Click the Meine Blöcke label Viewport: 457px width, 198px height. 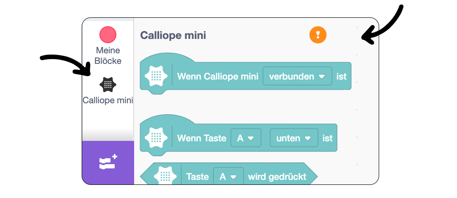[108, 56]
